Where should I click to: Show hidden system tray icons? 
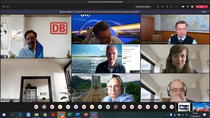[x=167, y=115]
